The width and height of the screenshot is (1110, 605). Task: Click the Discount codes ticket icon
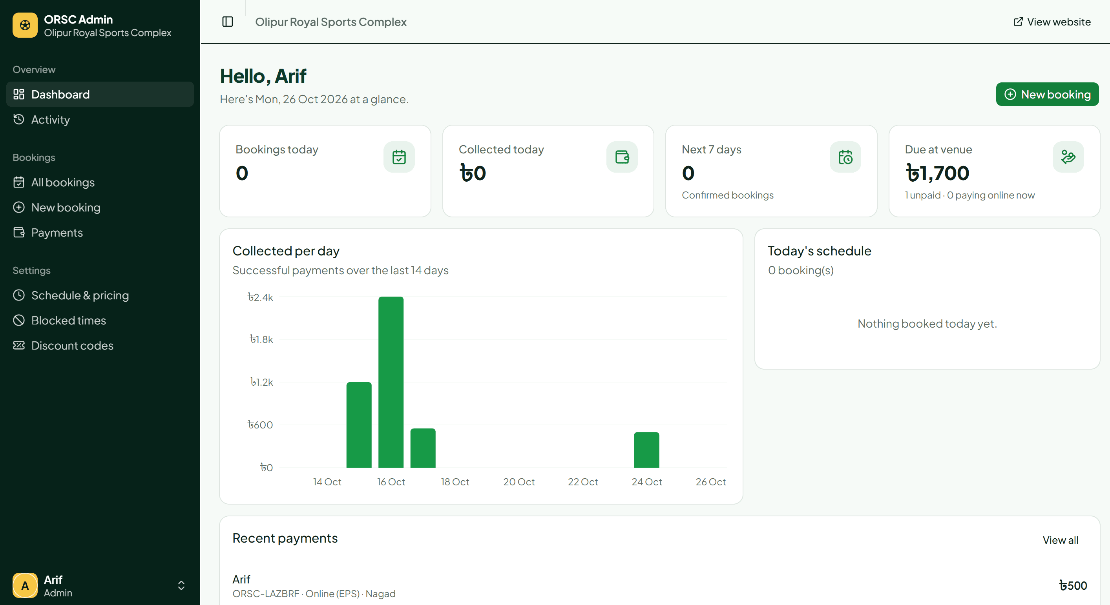[x=18, y=345]
